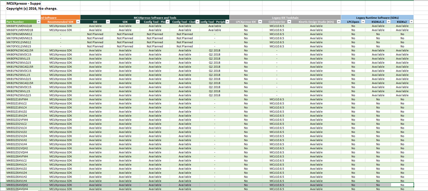Select 'MCU10.6.5' Codewarrior cell in MK66FX1M0VLQ18 row
The height and width of the screenshot is (191, 428).
277,26
